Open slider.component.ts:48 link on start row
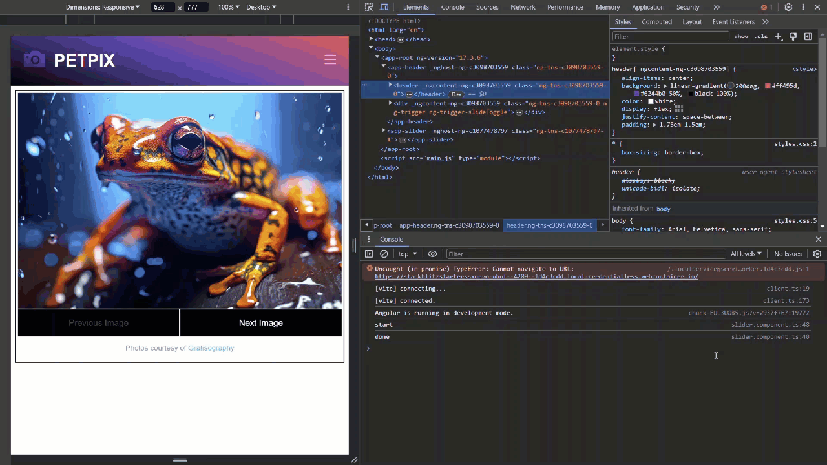Screen dimensions: 827x465 770,325
